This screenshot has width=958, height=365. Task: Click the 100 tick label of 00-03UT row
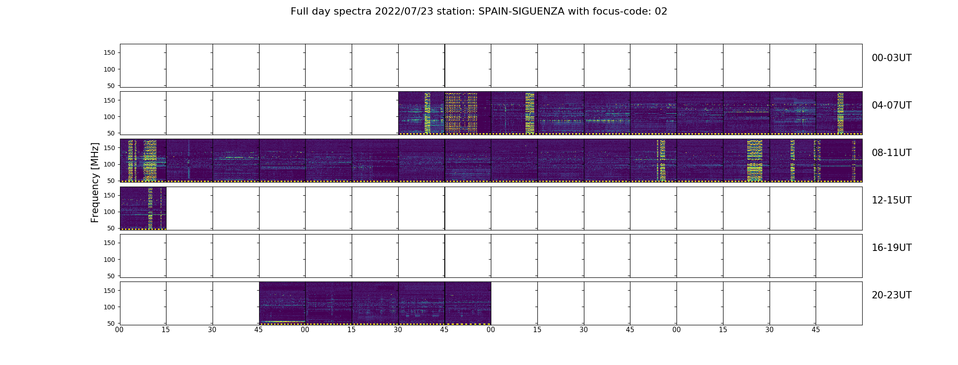(109, 69)
